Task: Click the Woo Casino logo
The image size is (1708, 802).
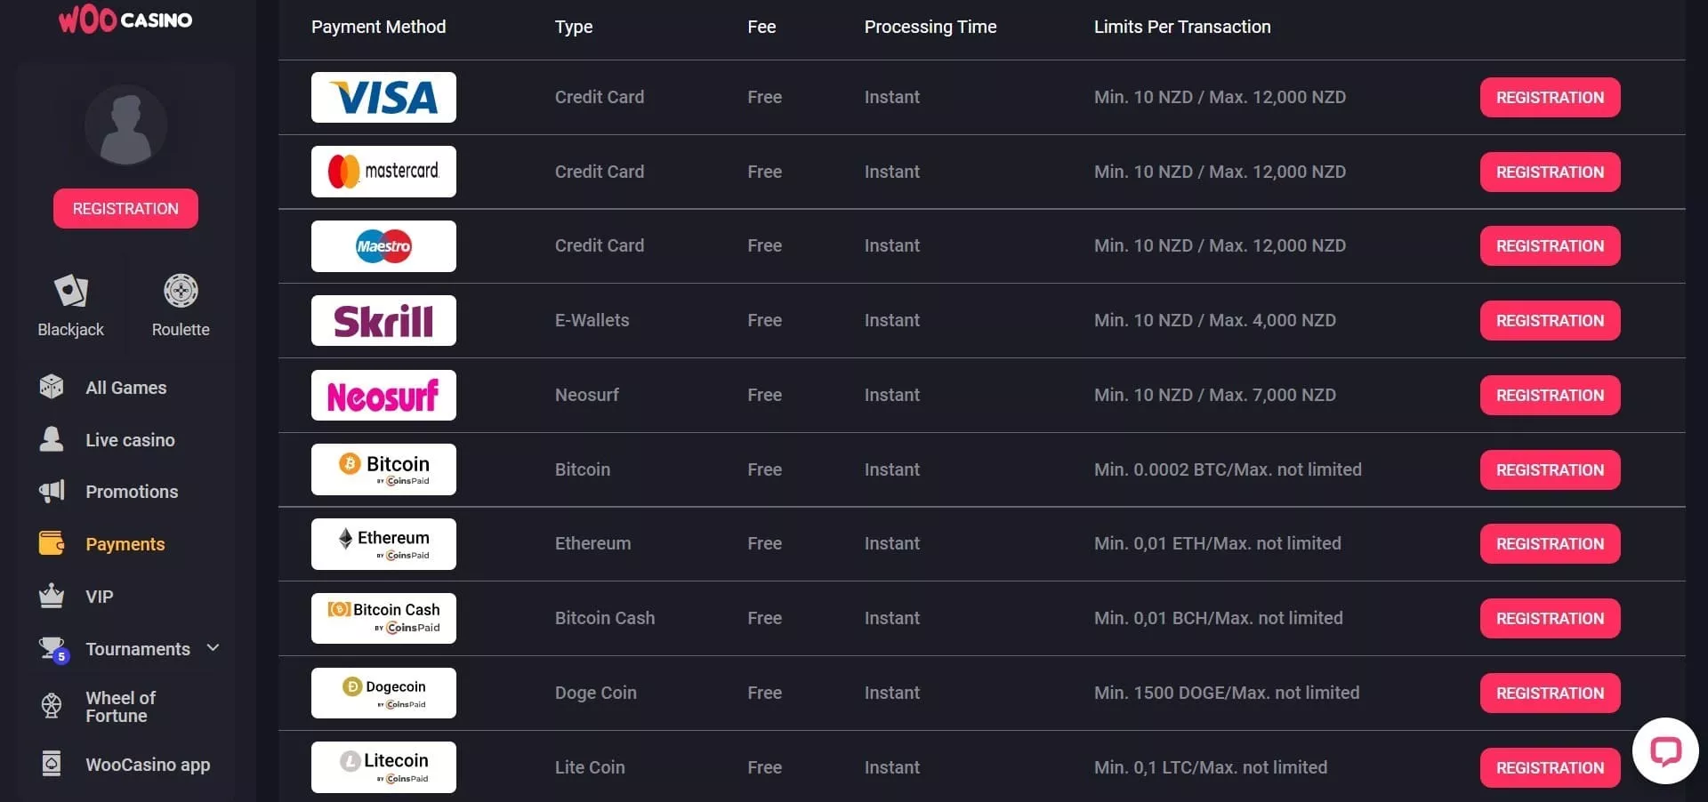Action: tap(125, 20)
